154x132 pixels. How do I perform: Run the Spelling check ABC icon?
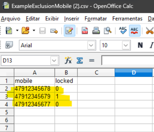(123, 30)
